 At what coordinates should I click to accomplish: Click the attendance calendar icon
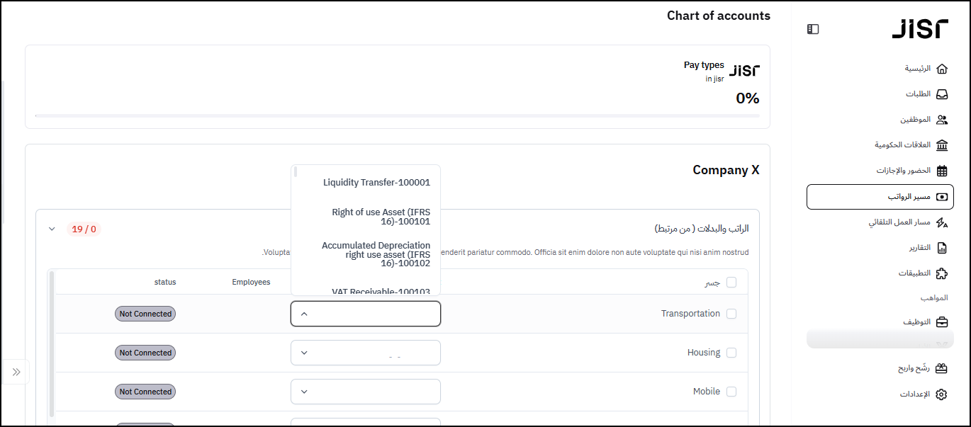tap(941, 171)
